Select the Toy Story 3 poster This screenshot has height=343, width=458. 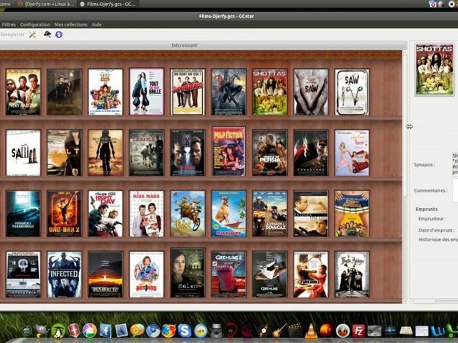[105, 92]
